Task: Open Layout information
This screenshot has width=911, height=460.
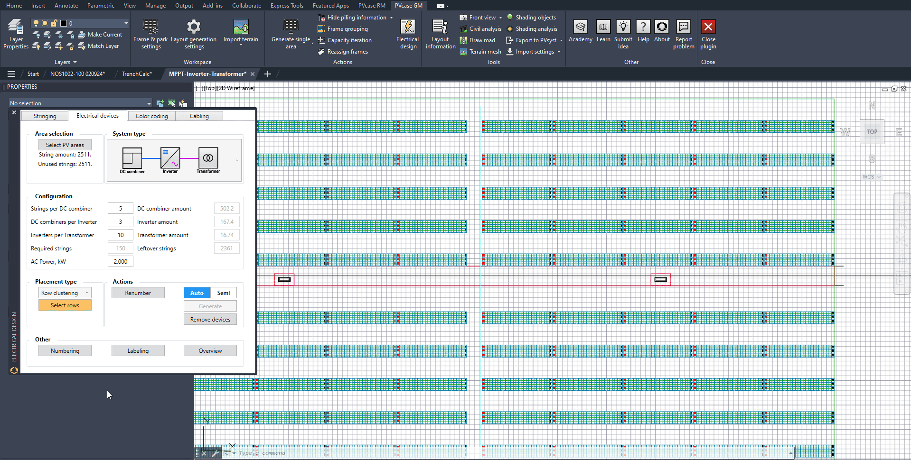Action: tap(440, 27)
